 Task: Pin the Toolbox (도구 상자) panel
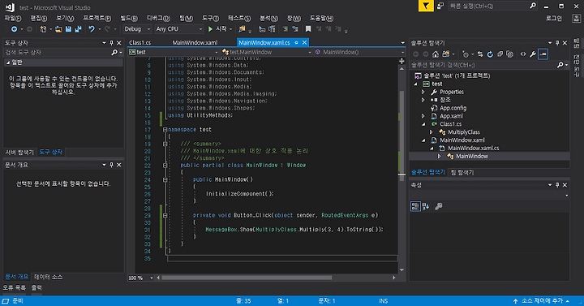coord(111,43)
